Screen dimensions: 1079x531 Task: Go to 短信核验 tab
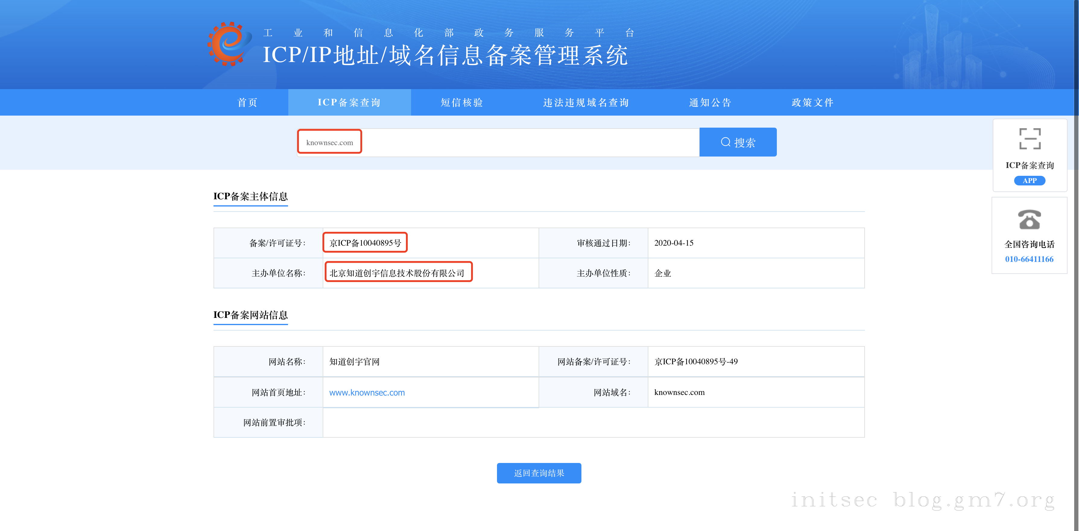(462, 102)
